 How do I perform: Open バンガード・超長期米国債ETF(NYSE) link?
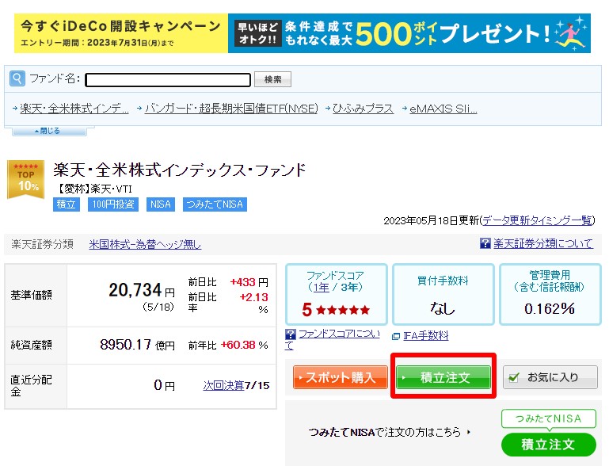[231, 109]
